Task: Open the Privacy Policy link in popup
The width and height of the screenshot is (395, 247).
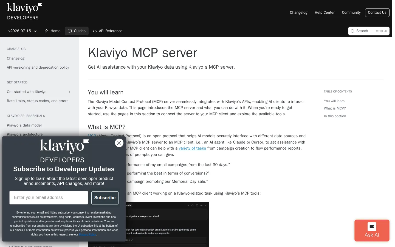Action: coord(88,235)
